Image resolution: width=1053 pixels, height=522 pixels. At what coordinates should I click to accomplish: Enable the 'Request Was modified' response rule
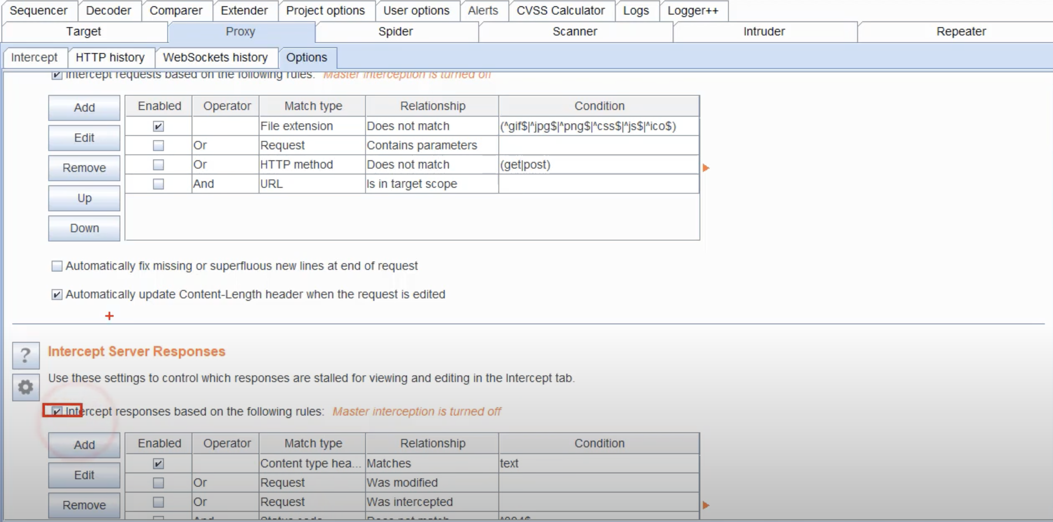(158, 483)
